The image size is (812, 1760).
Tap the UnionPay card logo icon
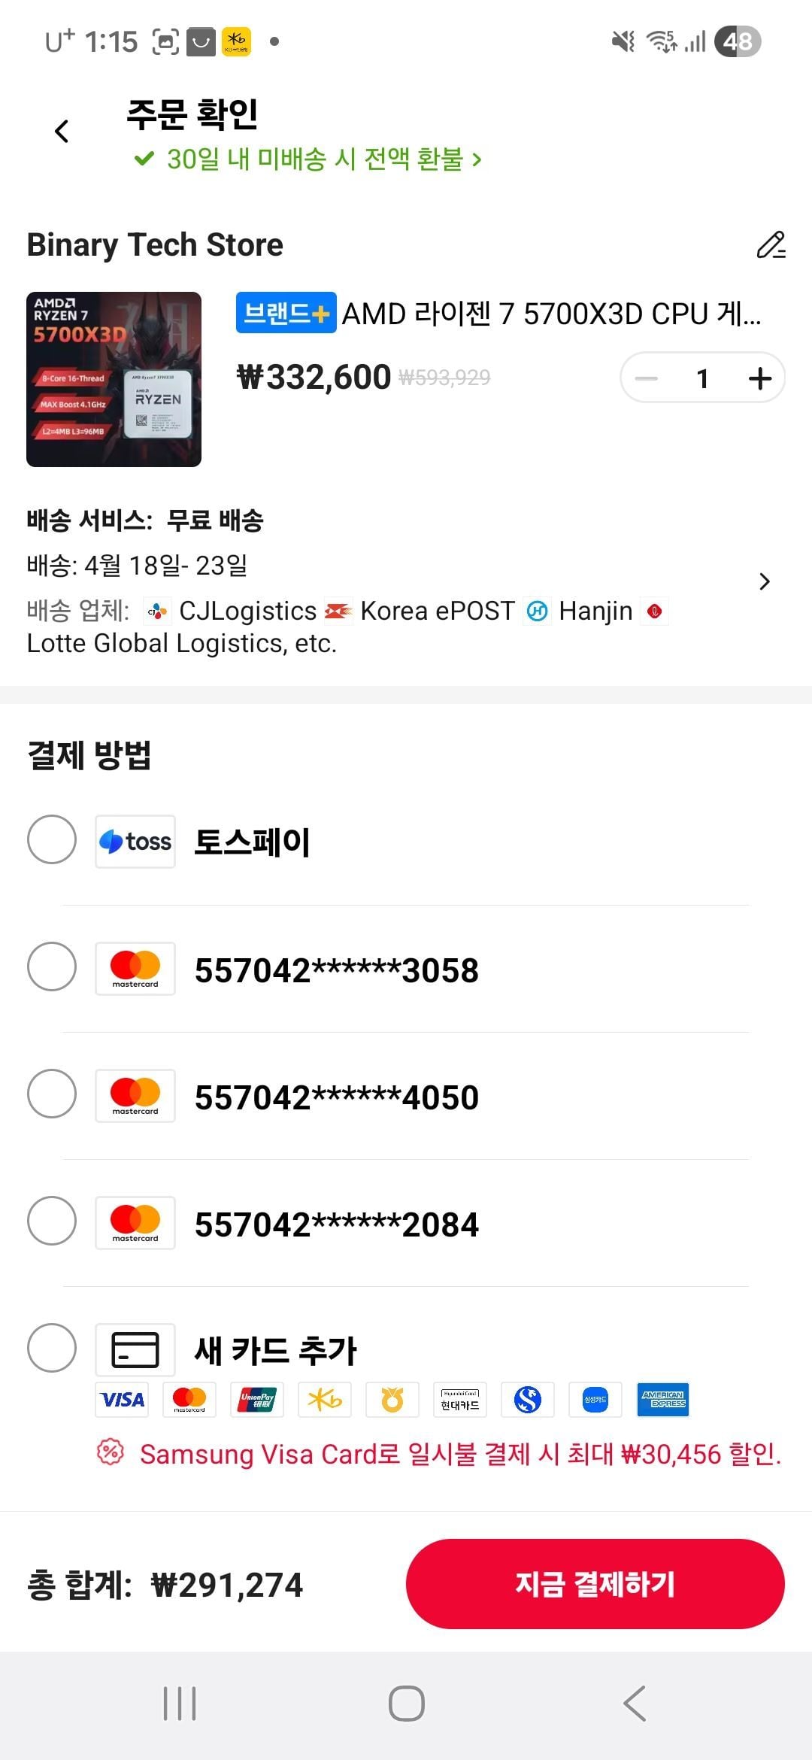[x=257, y=1400]
